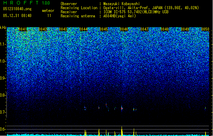
Task: Select the Ogata-vill. Akita-Pref. JAPAN location text
Action: point(151,8)
